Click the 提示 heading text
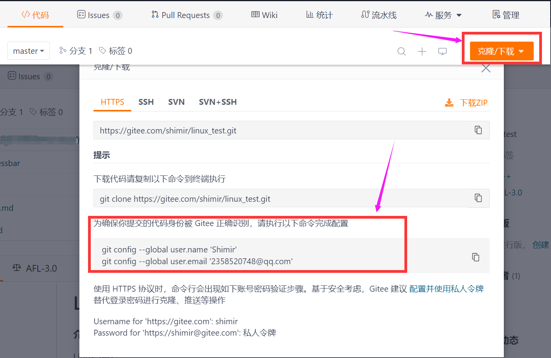 tap(102, 155)
